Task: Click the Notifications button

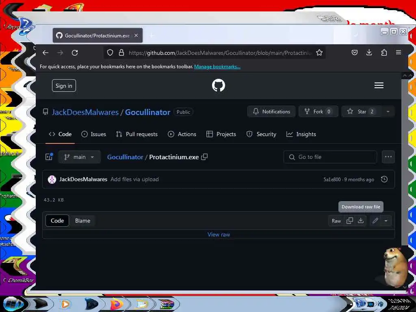Action: [x=271, y=111]
